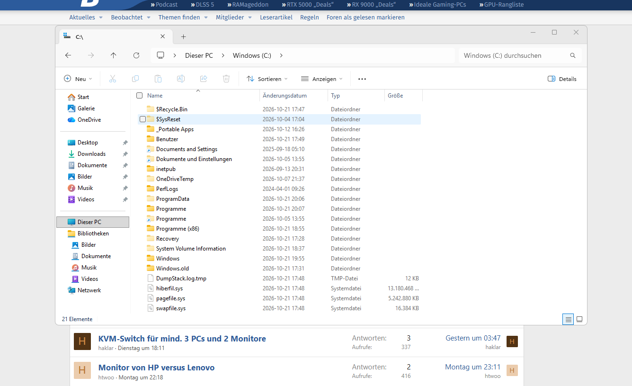Switch to the details list view in status bar
The width and height of the screenshot is (632, 386).
(x=568, y=319)
